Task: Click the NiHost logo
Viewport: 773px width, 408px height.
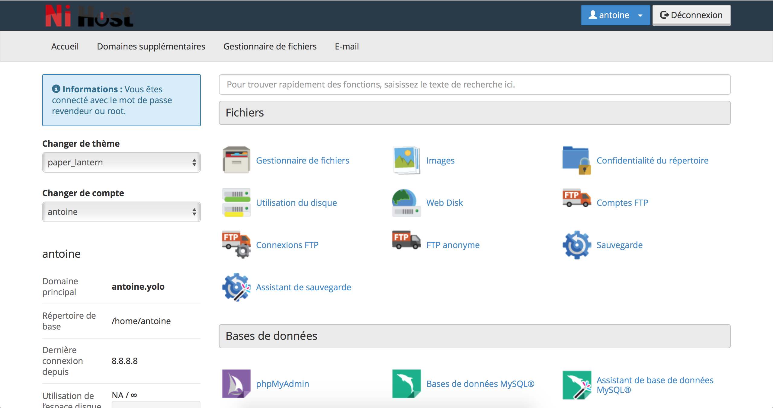Action: tap(89, 16)
